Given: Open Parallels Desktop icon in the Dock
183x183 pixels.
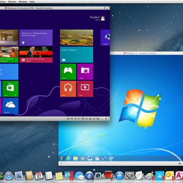Looking at the screenshot, I should pos(69,176).
